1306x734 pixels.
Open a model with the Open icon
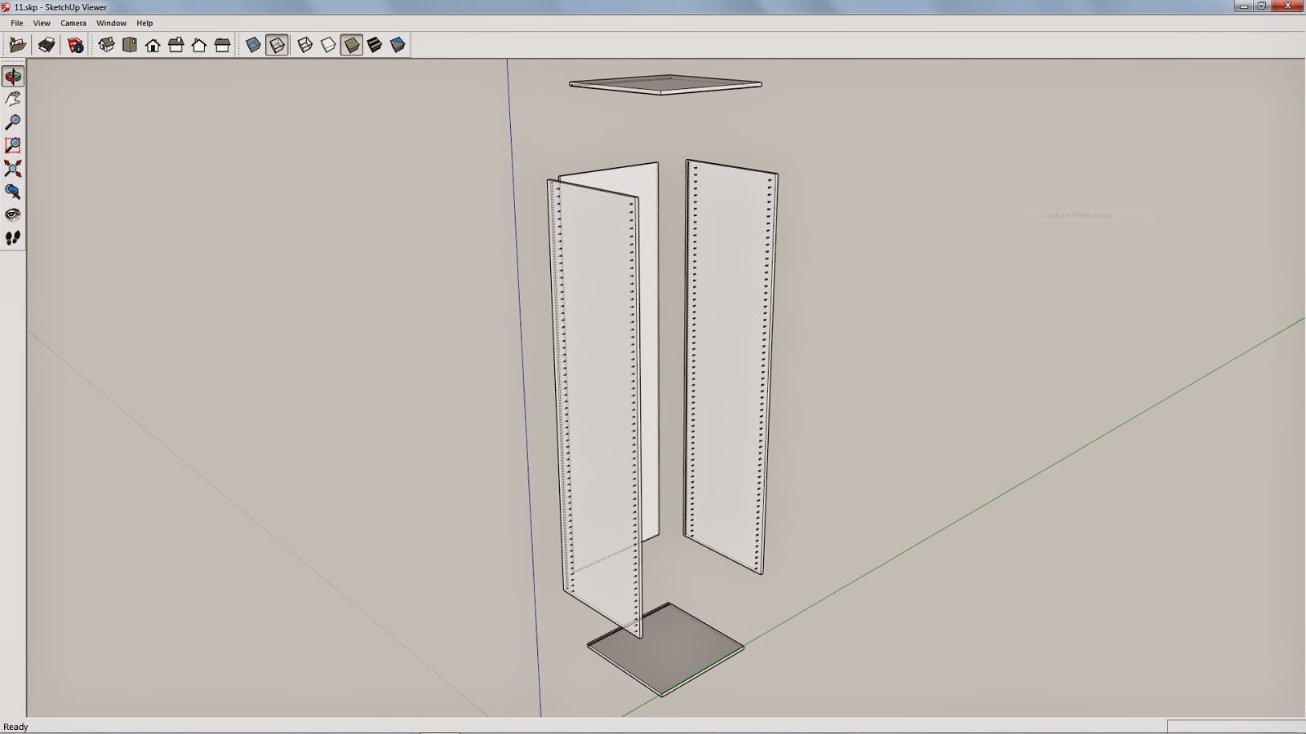click(17, 46)
